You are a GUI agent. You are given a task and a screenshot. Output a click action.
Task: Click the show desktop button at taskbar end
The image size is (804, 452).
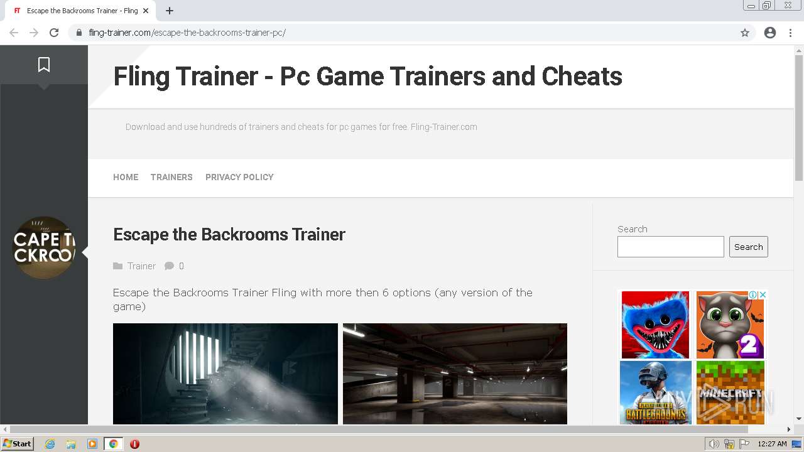pyautogui.click(x=797, y=444)
